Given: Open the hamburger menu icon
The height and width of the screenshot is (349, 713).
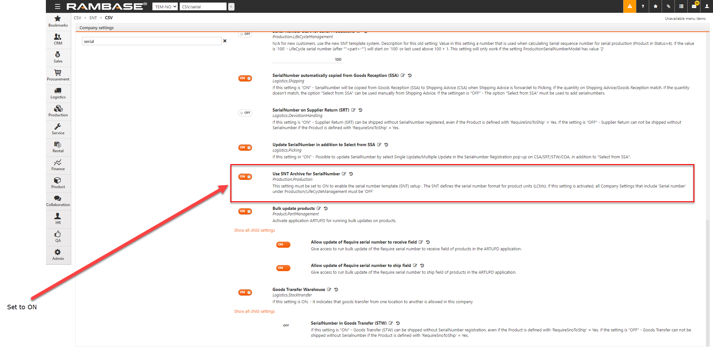Looking at the screenshot, I should click(x=57, y=6).
